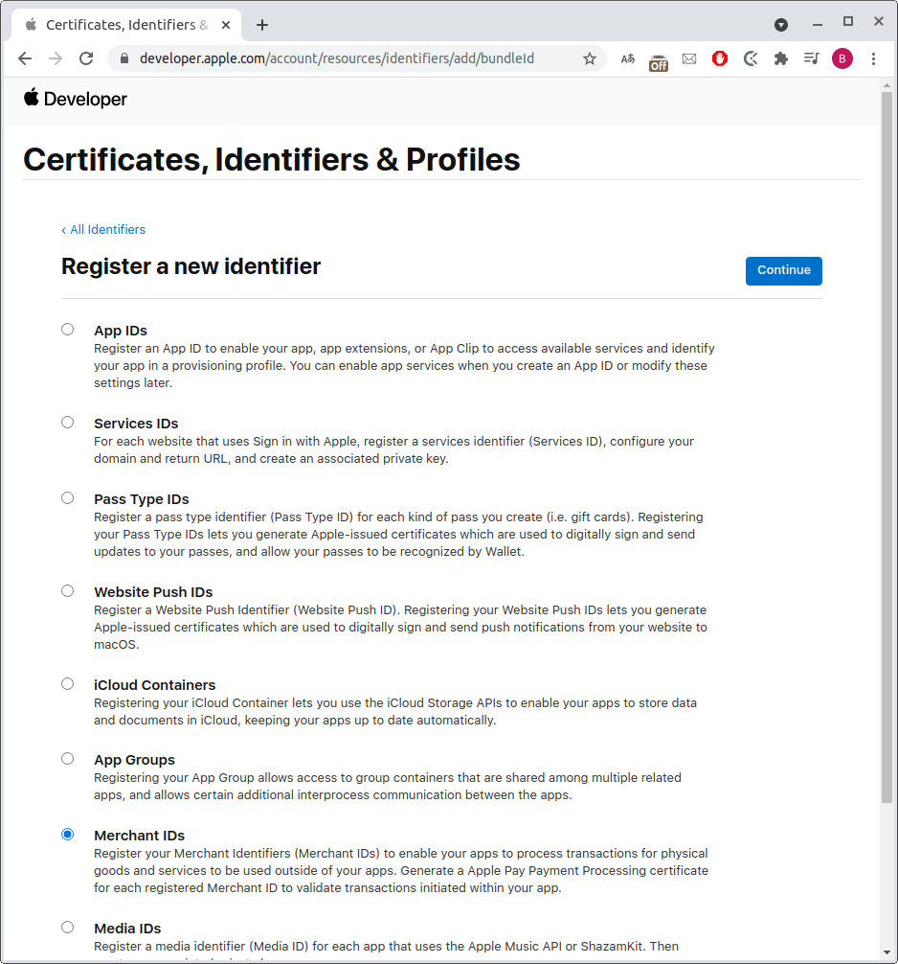This screenshot has width=898, height=964.
Task: Choose the iCloud Containers radio button
Action: tap(67, 684)
